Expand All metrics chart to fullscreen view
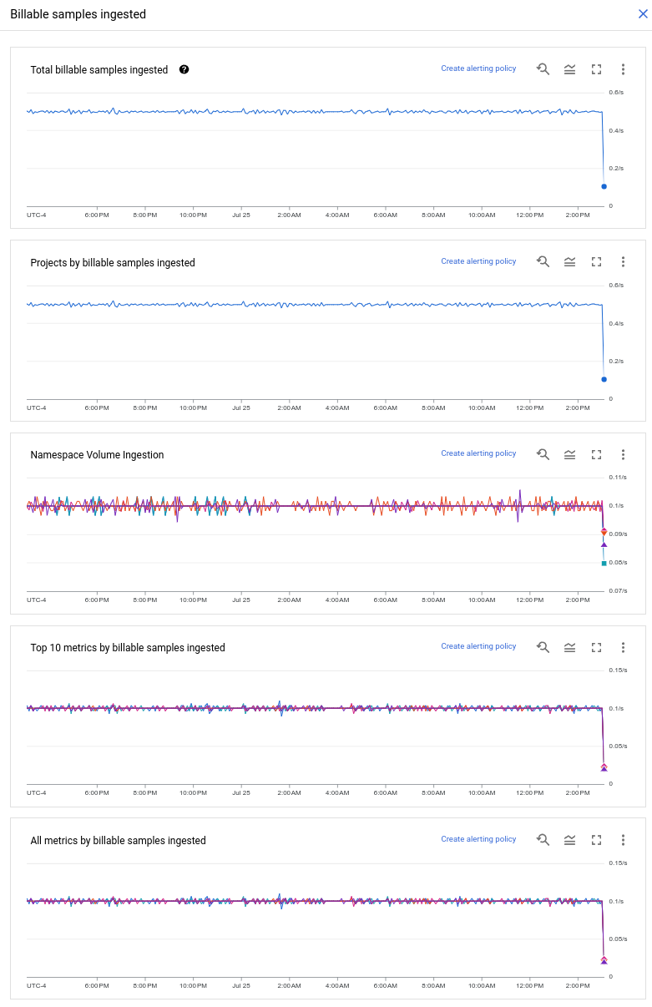The image size is (652, 1007). 596,839
